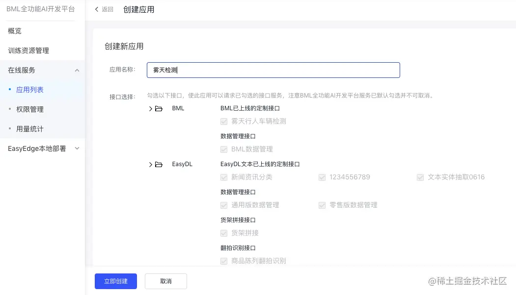This screenshot has height=295, width=516.
Task: Click the 翻拍识别接口 heading
Action: [x=238, y=247]
